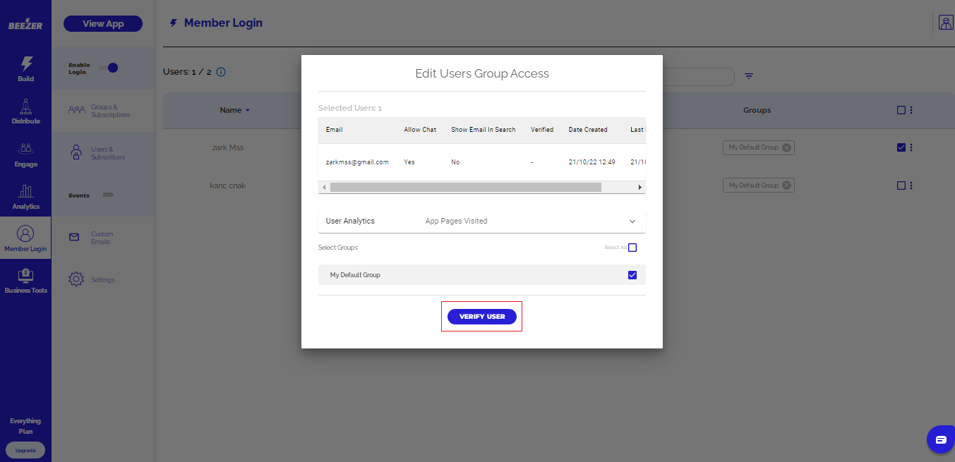
Task: Open the Custom Emails menu item
Action: point(102,238)
